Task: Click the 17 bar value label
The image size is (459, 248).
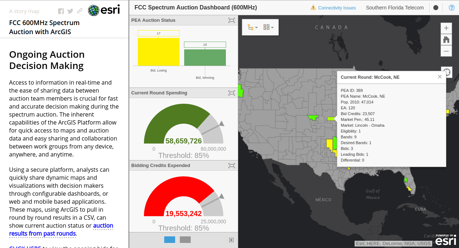Action: tap(158, 33)
